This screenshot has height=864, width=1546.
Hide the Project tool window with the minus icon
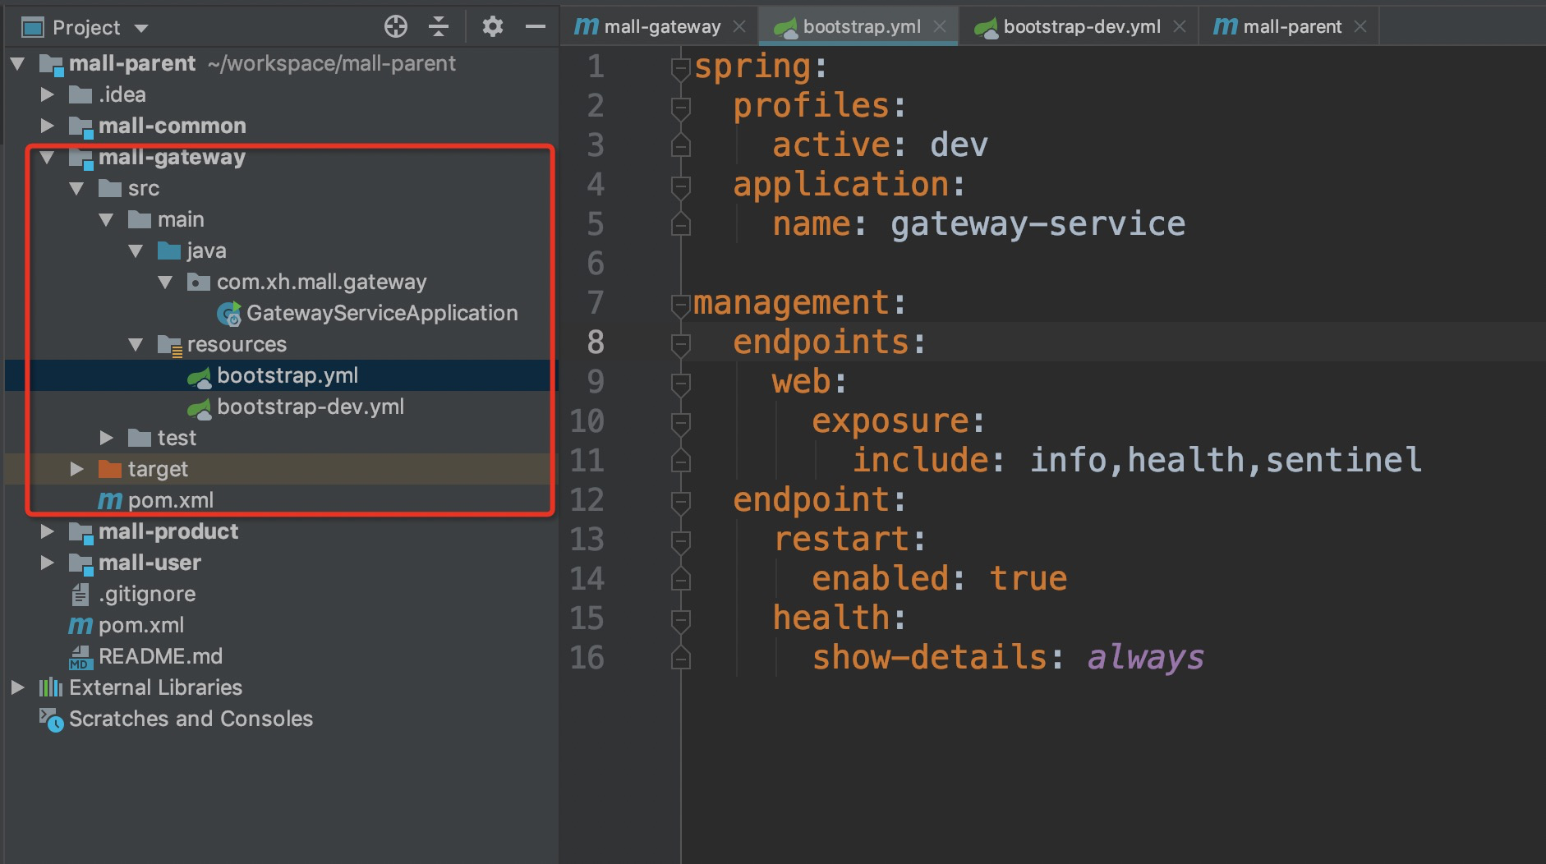[536, 25]
